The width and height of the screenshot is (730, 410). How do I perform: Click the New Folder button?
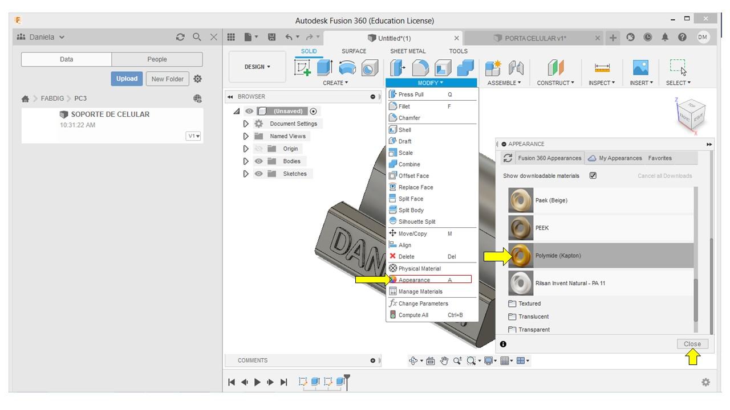[x=167, y=79]
